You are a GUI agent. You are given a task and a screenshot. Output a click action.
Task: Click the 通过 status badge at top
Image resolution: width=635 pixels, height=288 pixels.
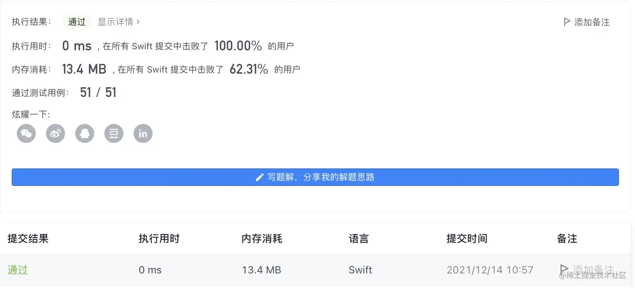pyautogui.click(x=77, y=22)
